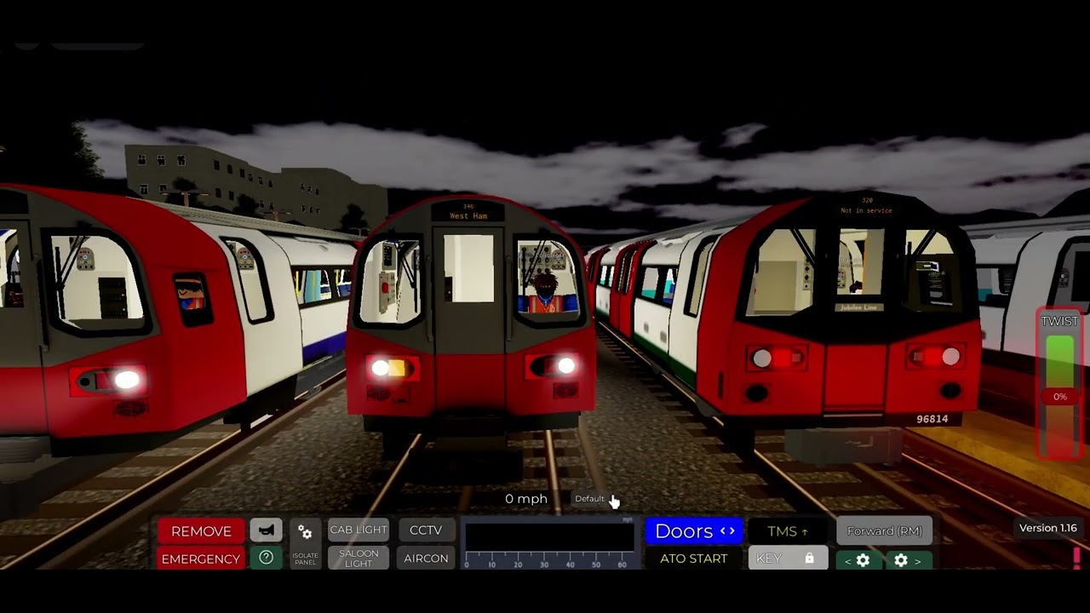Click the West Ham destination display

[468, 216]
